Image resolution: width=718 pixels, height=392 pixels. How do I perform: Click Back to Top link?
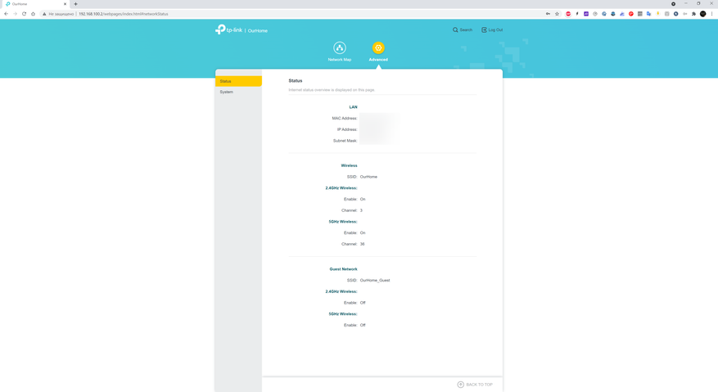point(475,385)
